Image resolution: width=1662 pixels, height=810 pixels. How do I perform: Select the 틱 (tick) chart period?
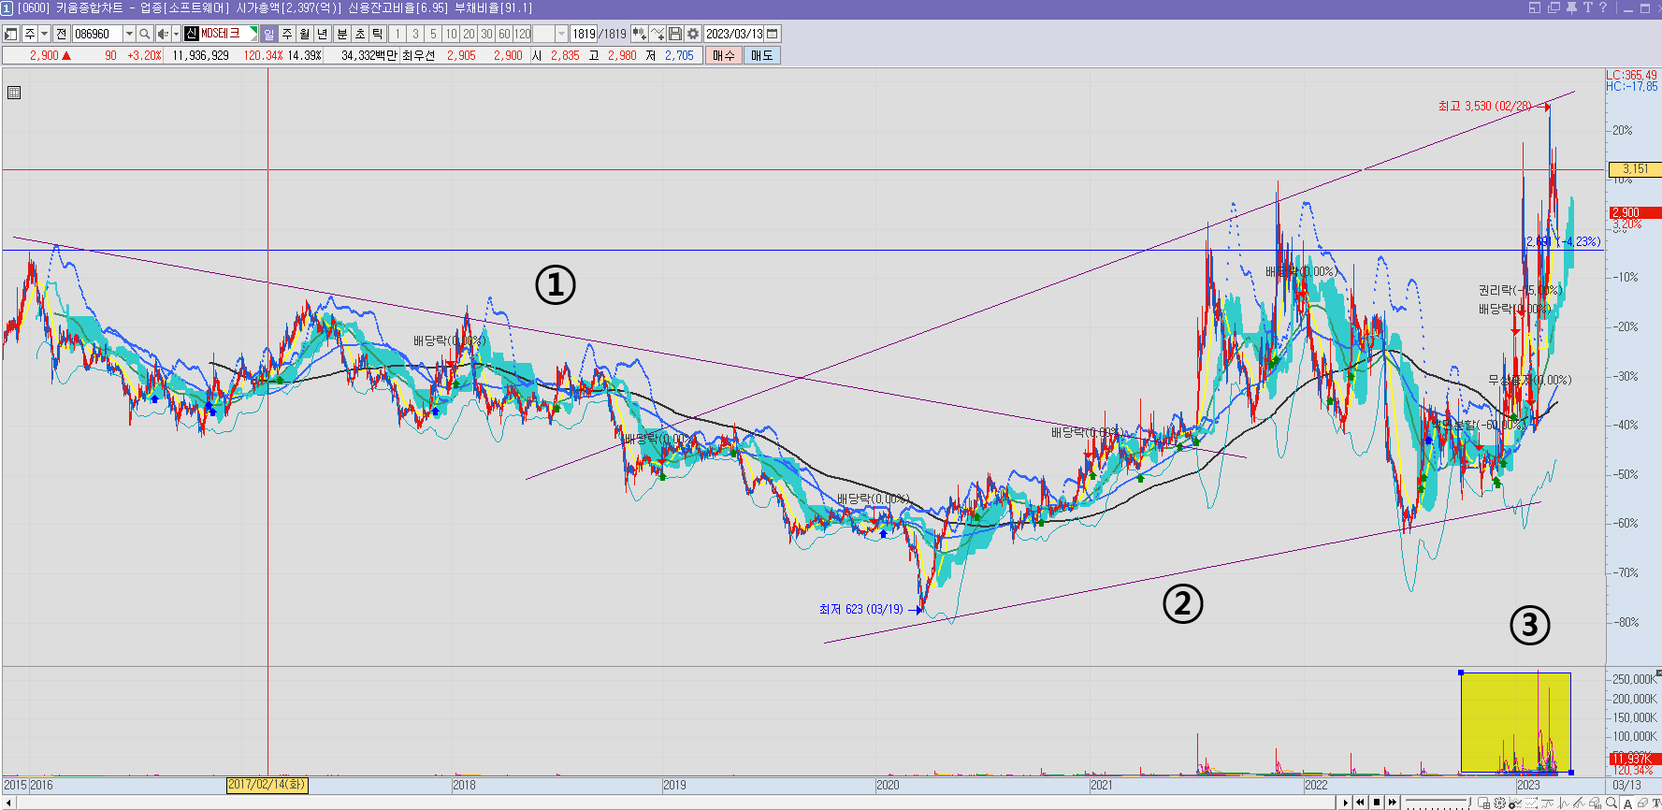(378, 34)
